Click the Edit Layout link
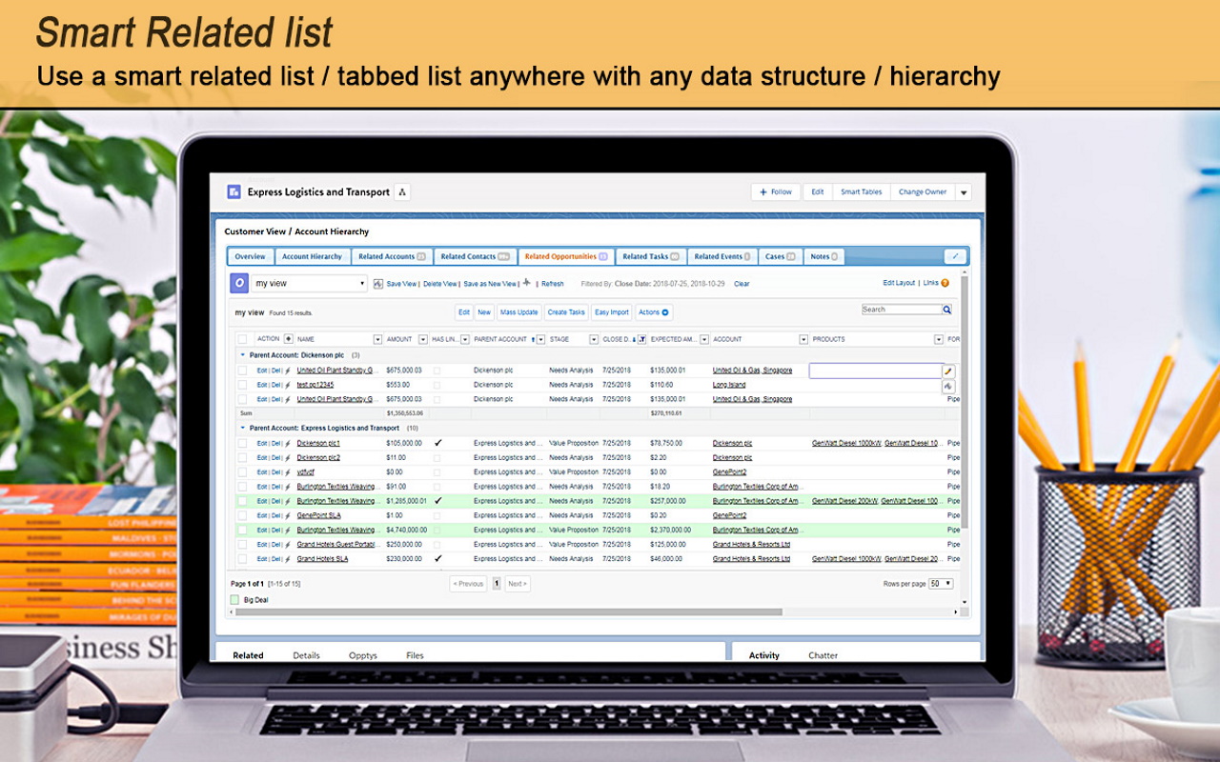Viewport: 1220px width, 762px height. point(899,283)
